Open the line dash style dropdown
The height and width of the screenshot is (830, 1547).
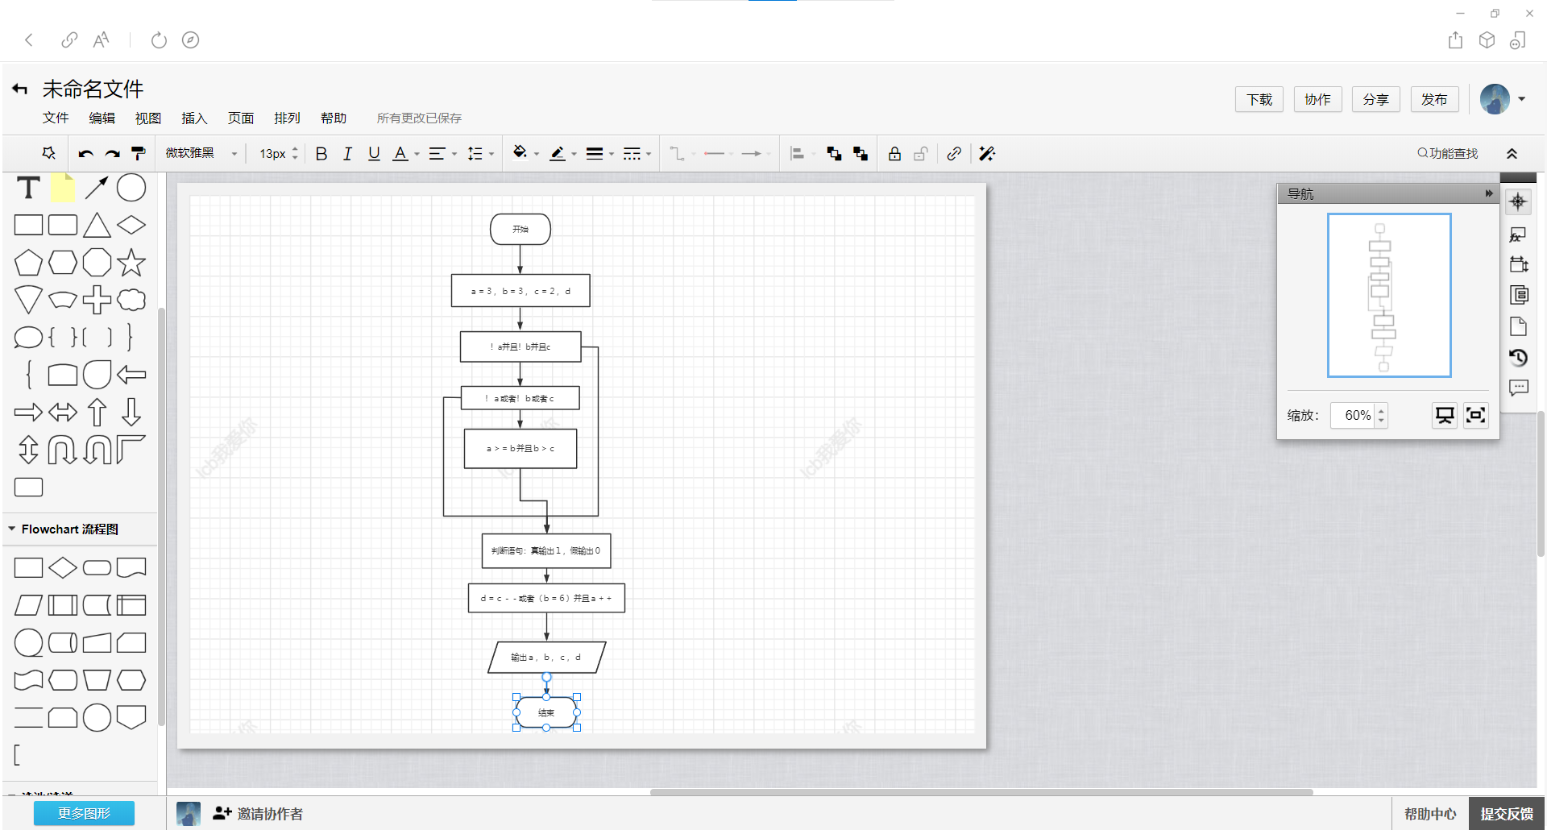[637, 154]
